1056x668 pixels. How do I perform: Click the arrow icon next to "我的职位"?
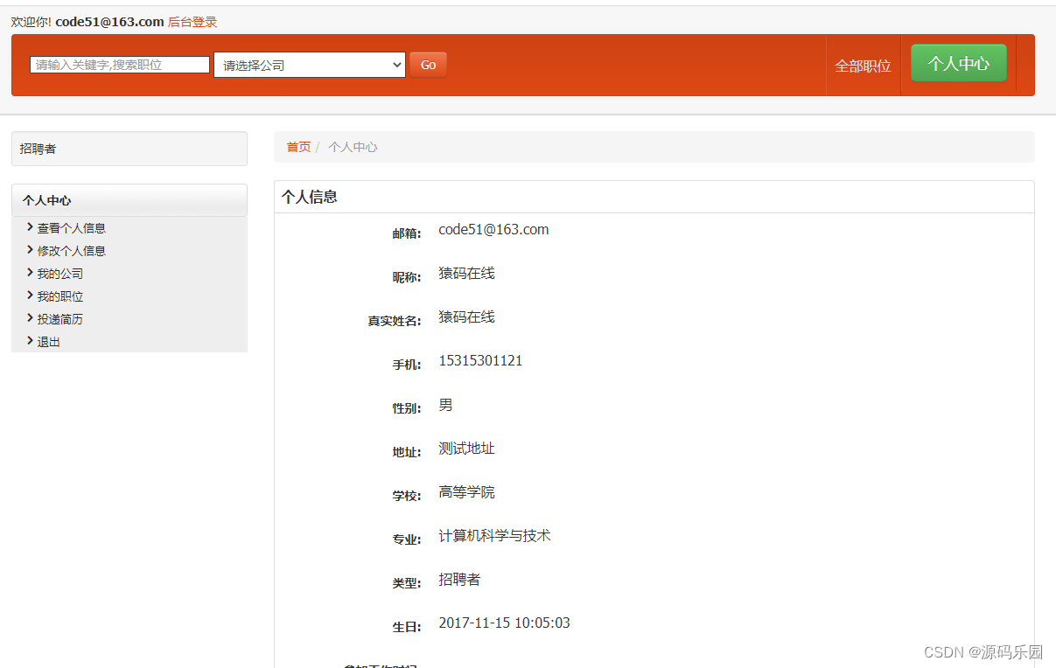tap(31, 296)
